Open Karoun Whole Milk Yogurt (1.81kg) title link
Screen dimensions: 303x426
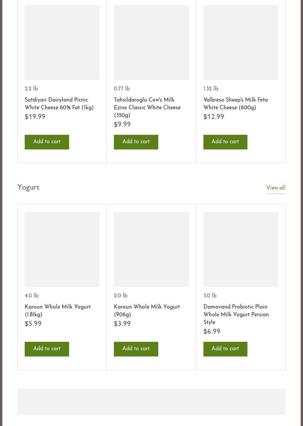(x=58, y=311)
